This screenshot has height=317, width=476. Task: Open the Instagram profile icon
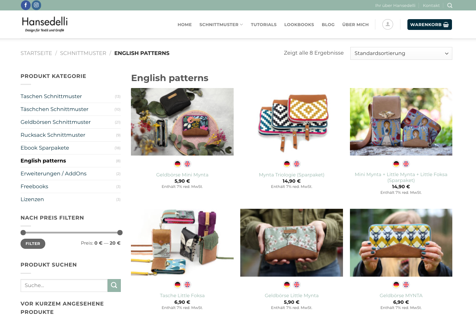pos(36,5)
